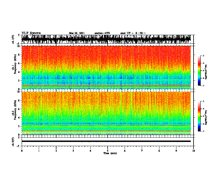Select the date text "Mar.28, 2021"
The image size is (218, 169).
click(77, 33)
